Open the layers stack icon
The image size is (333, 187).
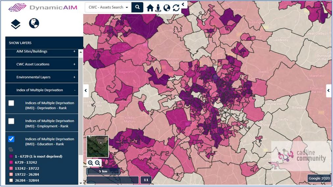coord(15,24)
